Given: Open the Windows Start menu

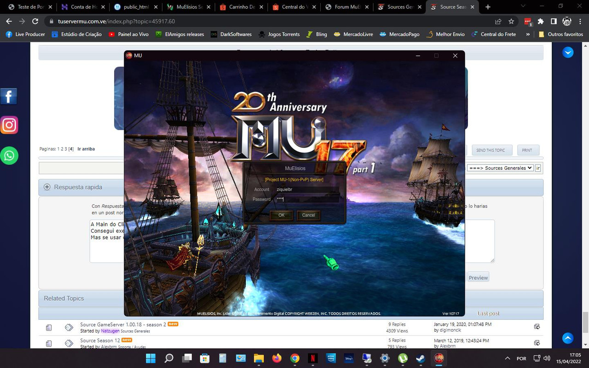Looking at the screenshot, I should point(150,358).
